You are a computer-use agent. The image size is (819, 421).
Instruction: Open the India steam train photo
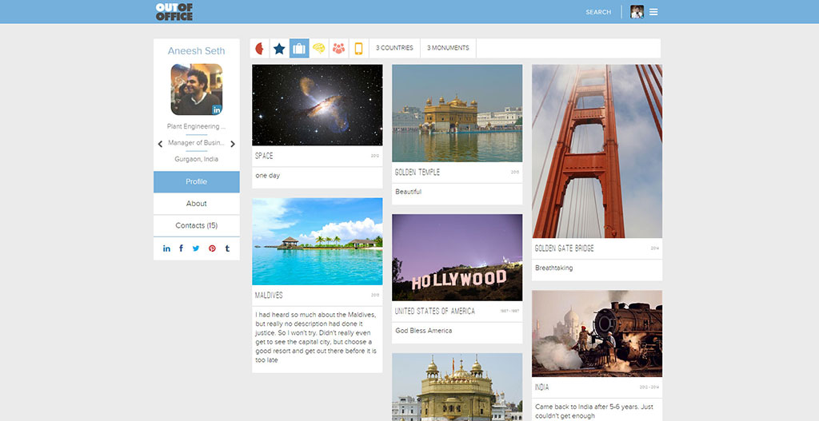(x=597, y=333)
